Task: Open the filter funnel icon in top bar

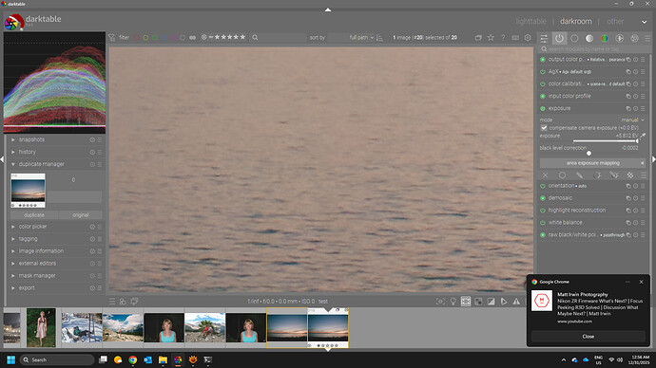Action: (x=111, y=38)
